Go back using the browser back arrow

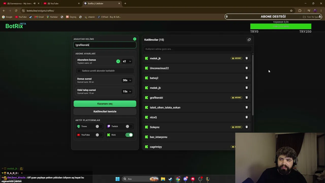(x=4, y=11)
